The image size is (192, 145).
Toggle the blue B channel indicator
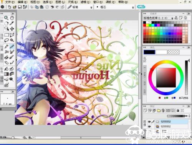pos(174,98)
